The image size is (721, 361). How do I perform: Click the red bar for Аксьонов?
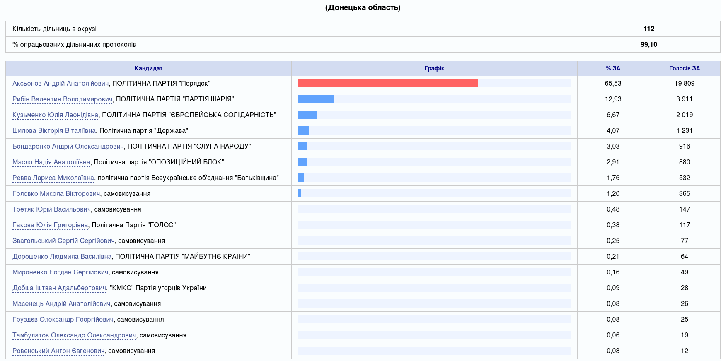[388, 83]
